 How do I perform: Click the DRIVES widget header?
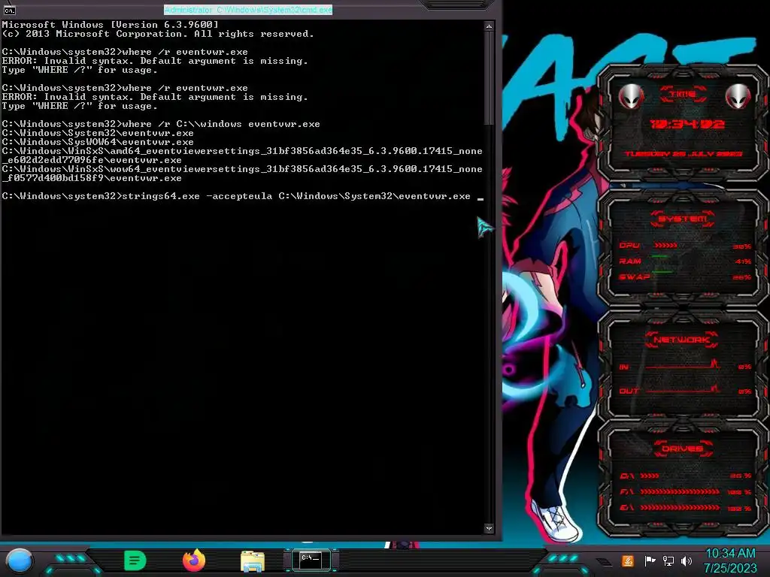pos(683,449)
